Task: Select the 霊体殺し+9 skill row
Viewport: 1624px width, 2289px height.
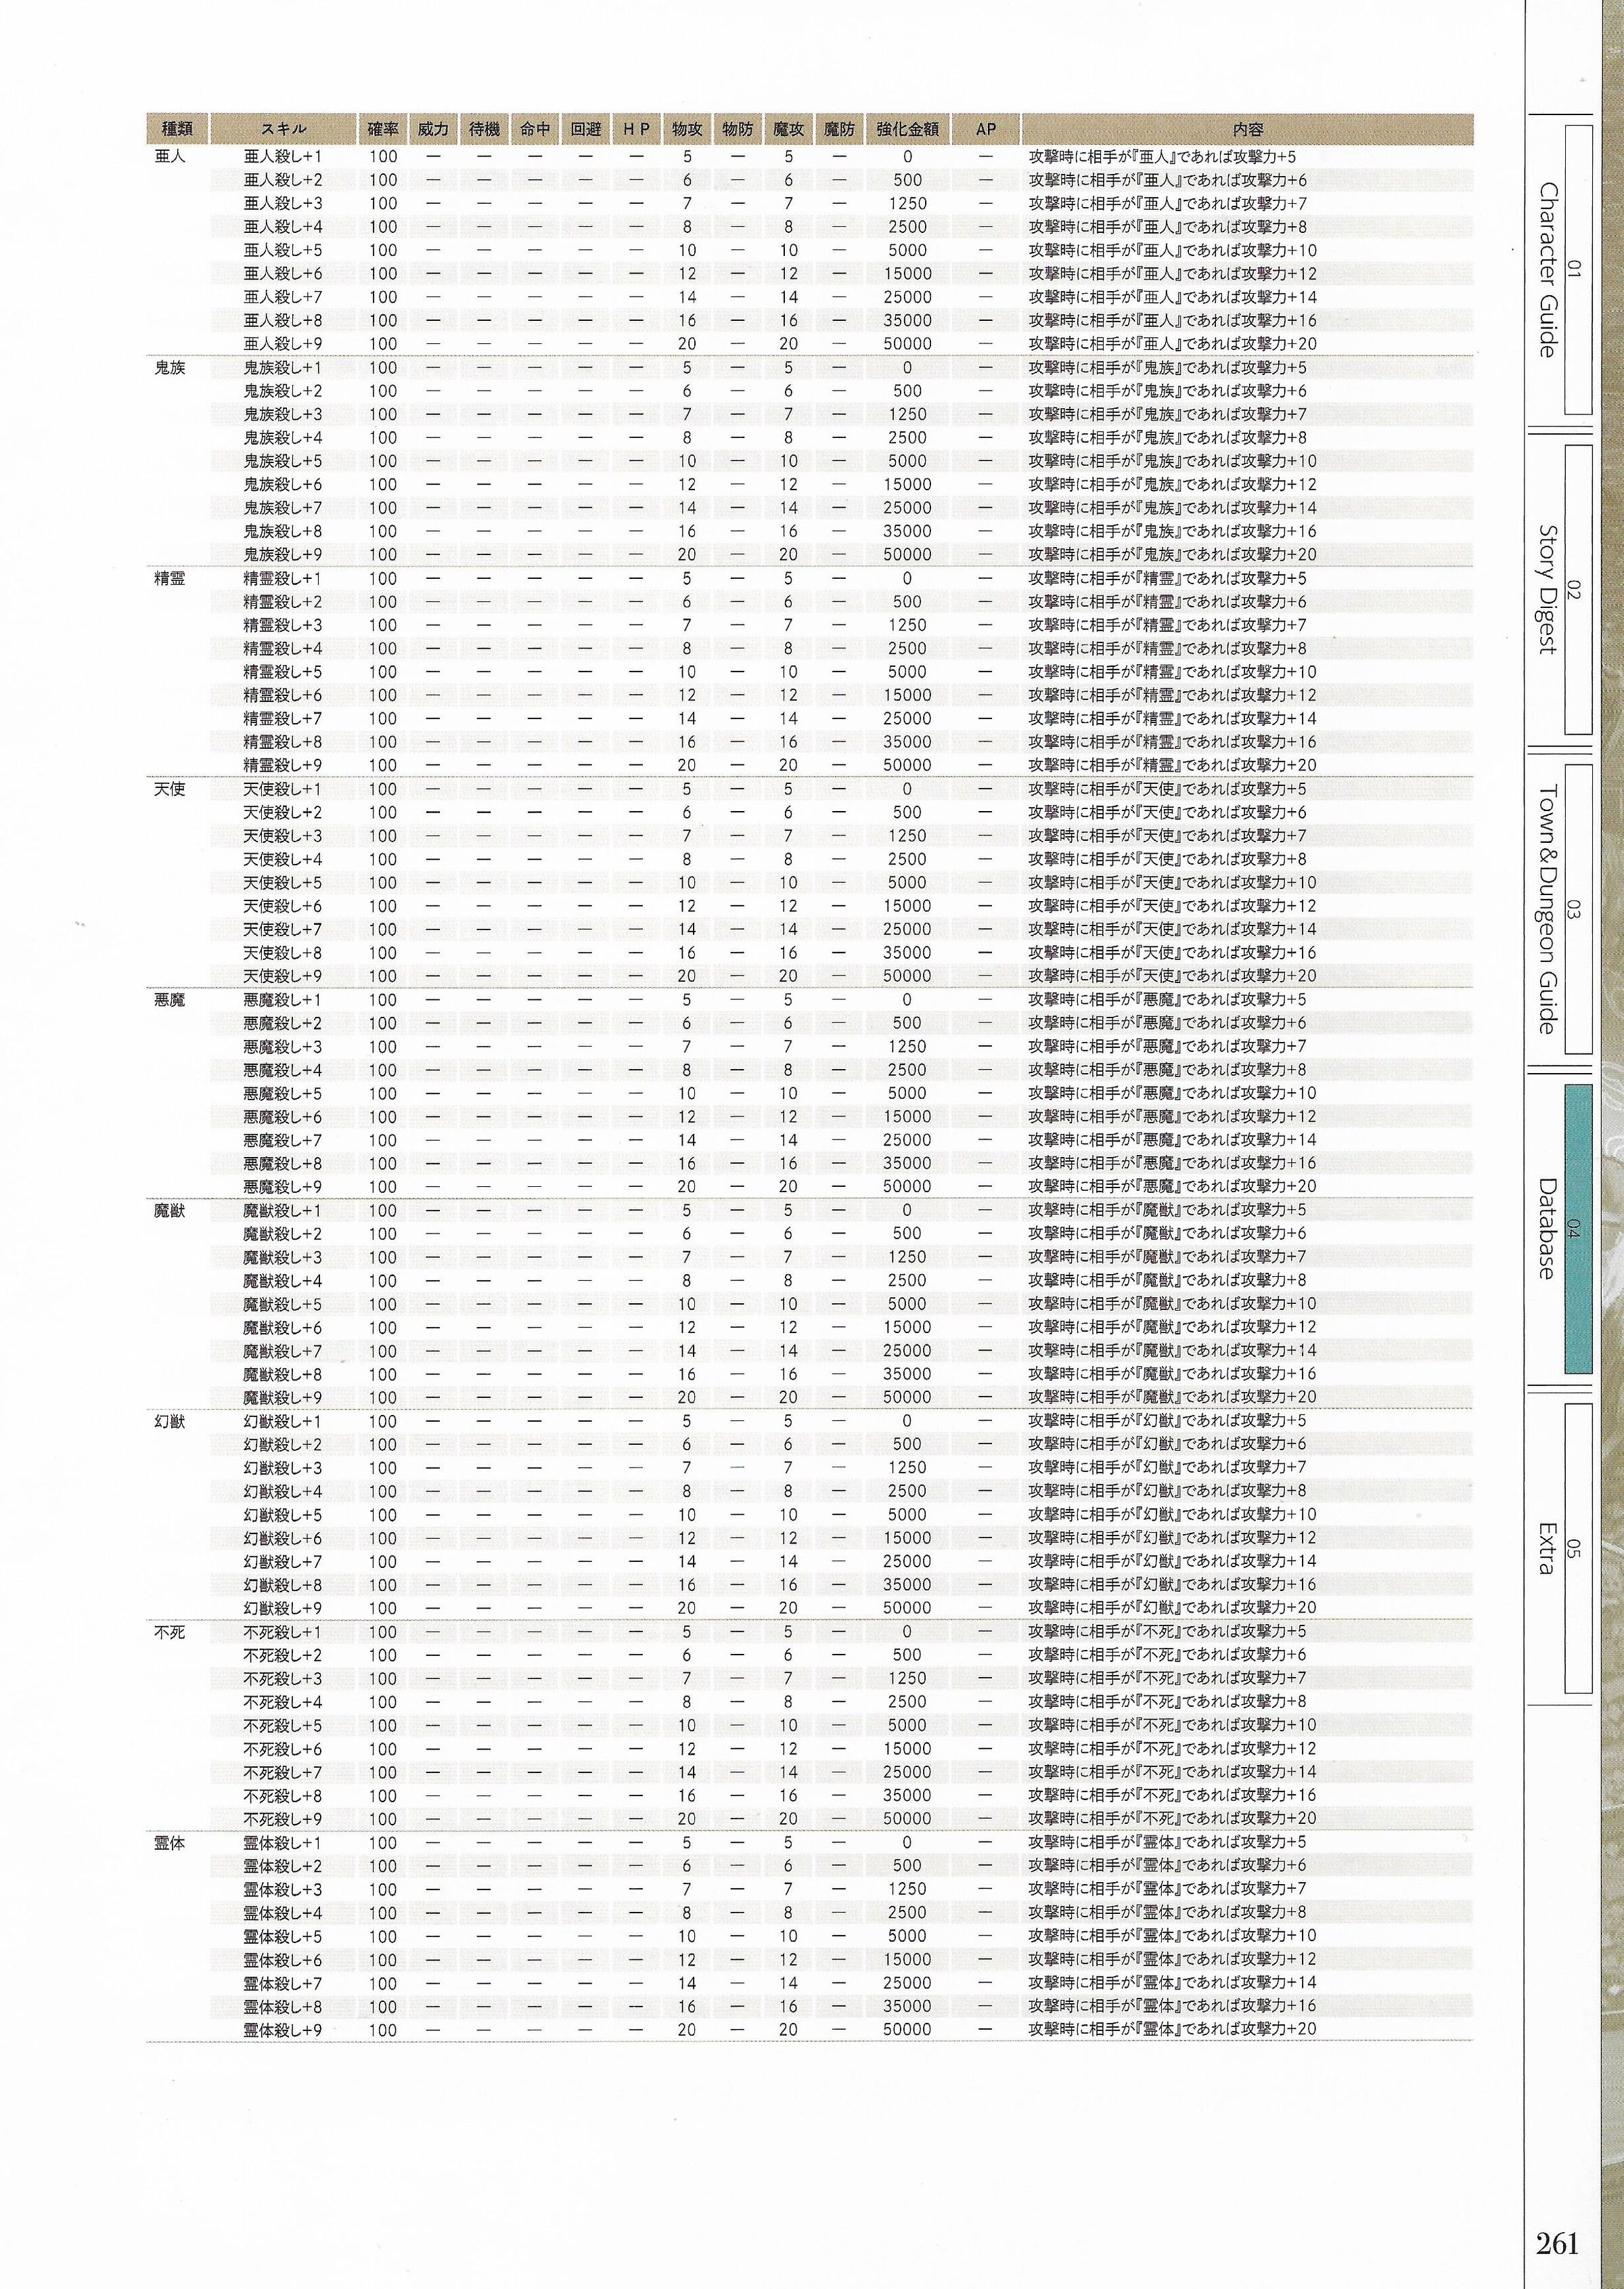Action: pos(810,2030)
